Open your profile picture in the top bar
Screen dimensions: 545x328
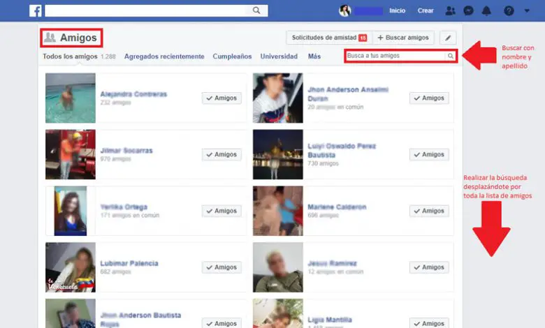click(344, 10)
